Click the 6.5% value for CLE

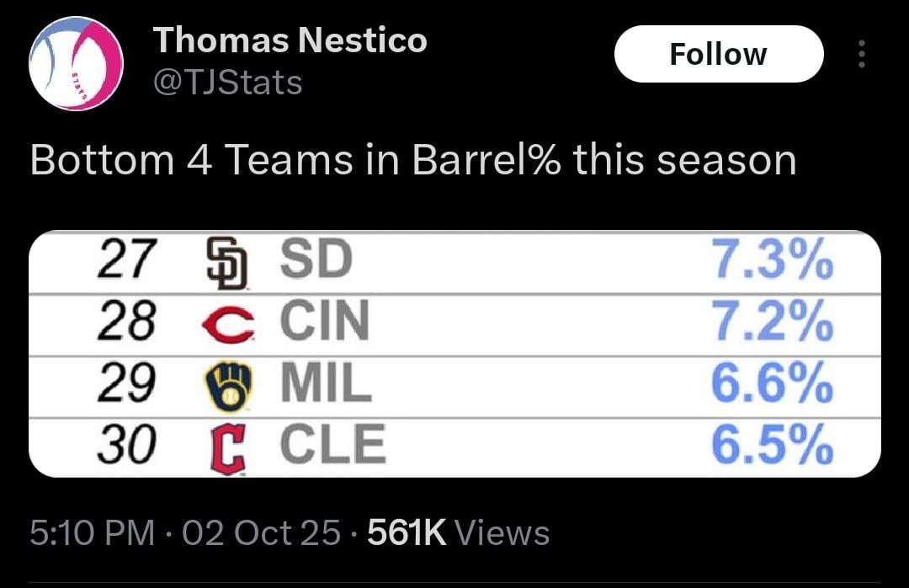(x=771, y=440)
